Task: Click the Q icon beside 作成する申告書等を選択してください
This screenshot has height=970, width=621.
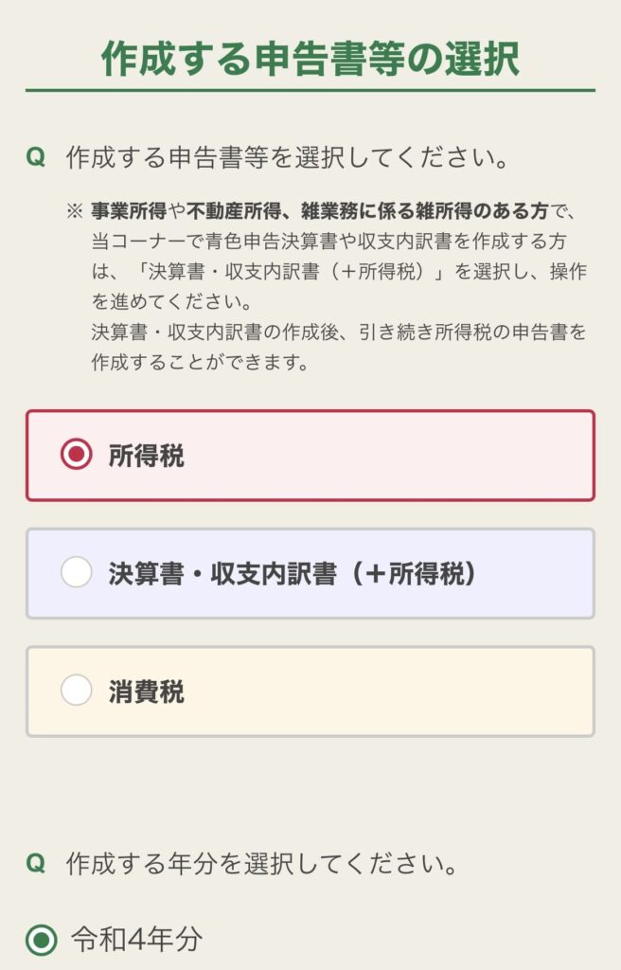Action: (x=36, y=157)
